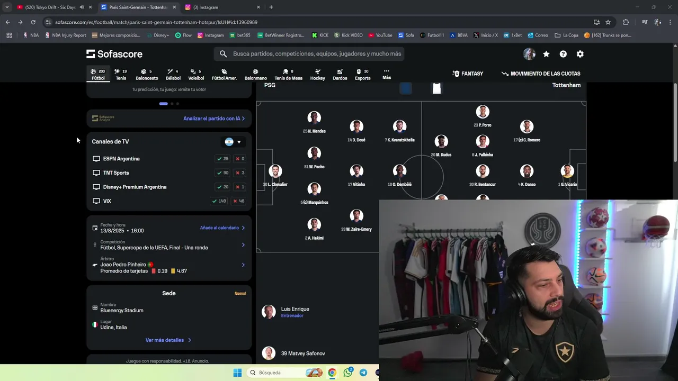Expand the referee Joao Pedro Pinheiro chevron
The image size is (678, 381).
[243, 265]
